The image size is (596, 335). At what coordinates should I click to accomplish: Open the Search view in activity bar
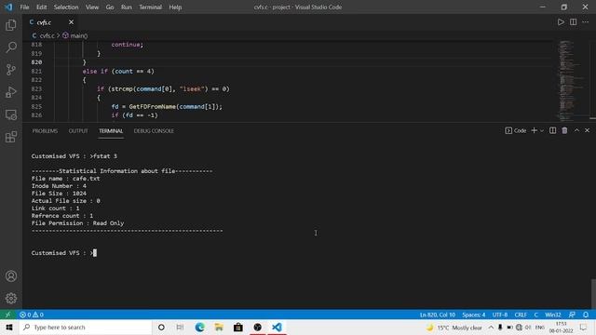[x=11, y=47]
